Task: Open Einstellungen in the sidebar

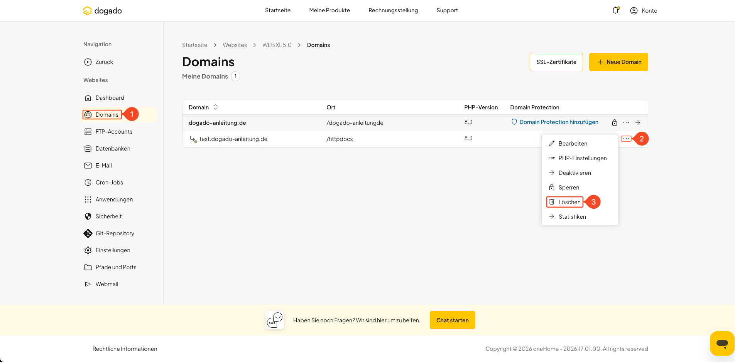Action: point(107,250)
